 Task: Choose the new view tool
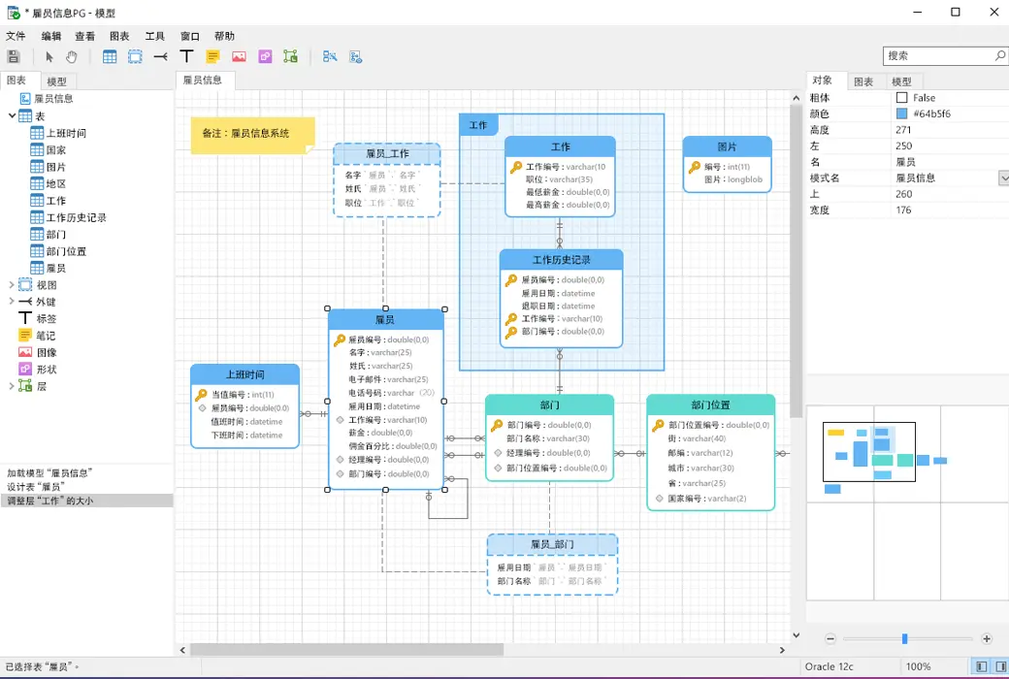(135, 56)
